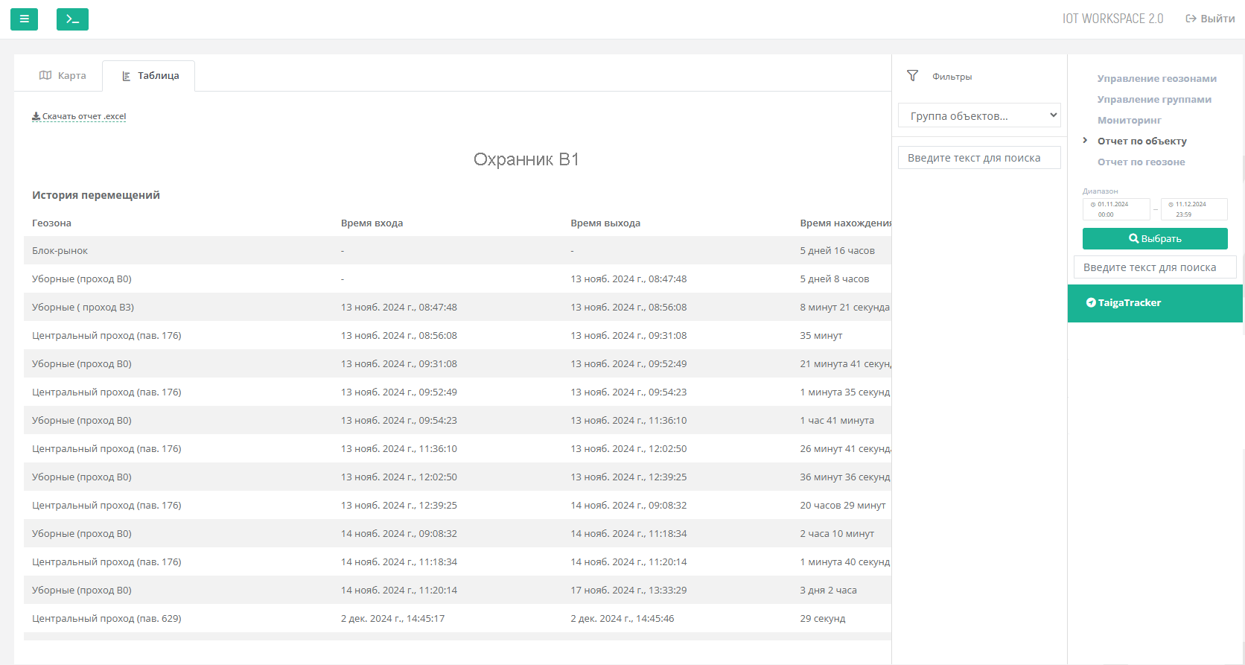
Task: Open the end date 11.12.2024 field
Action: pos(1194,209)
